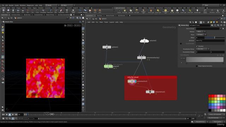Screen dimensions: 226x127
Task: Select the popnet node
Action: 108,66
